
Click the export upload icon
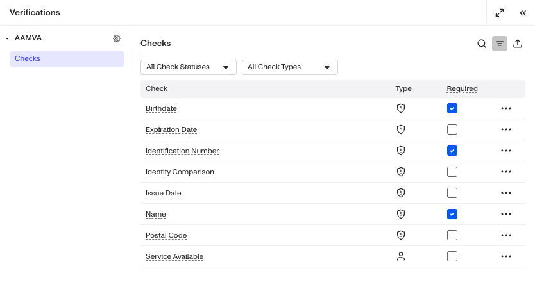coord(518,44)
